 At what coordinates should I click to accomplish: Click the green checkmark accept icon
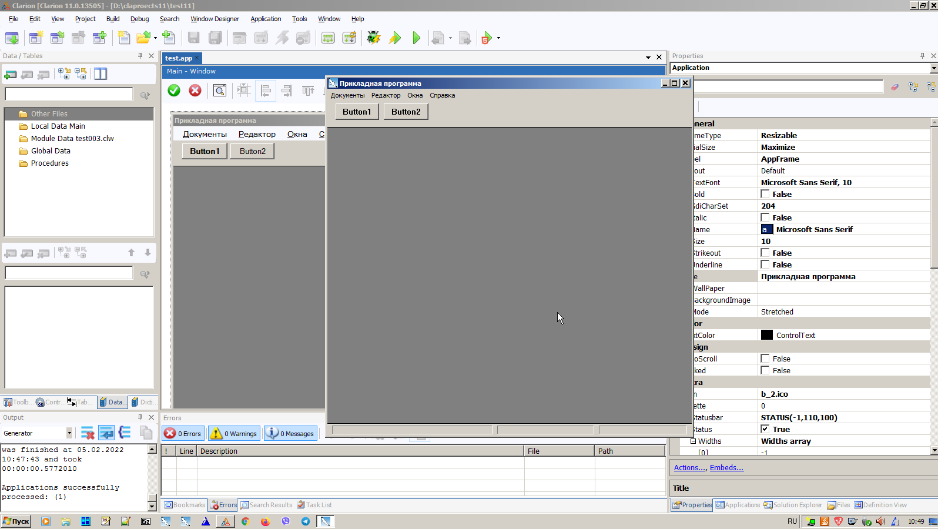[174, 90]
